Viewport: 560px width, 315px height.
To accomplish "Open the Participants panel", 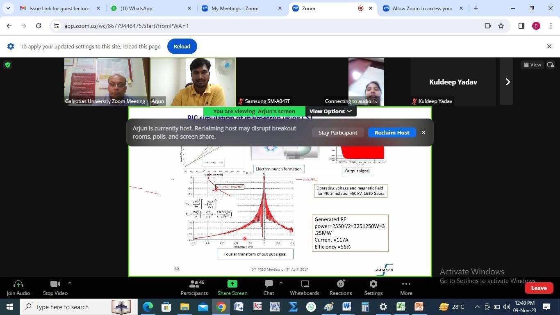I will click(x=194, y=288).
